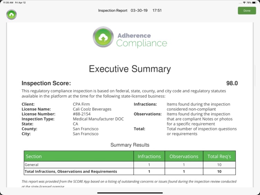Click the City: field label
Image resolution: width=260 pixels, height=195 pixels.
pyautogui.click(x=26, y=134)
